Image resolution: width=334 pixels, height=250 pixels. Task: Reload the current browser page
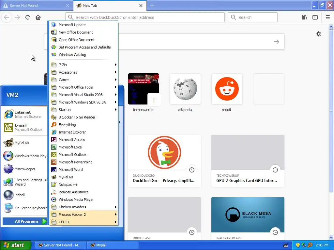pyautogui.click(x=28, y=17)
